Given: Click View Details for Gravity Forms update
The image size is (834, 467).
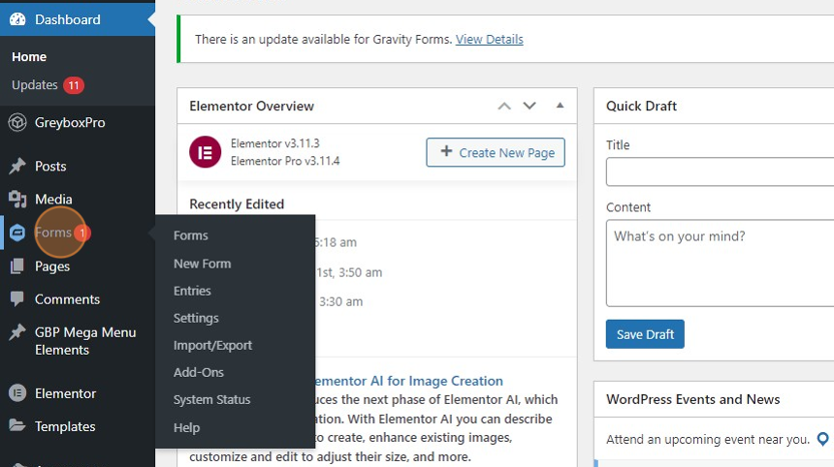Looking at the screenshot, I should point(490,40).
